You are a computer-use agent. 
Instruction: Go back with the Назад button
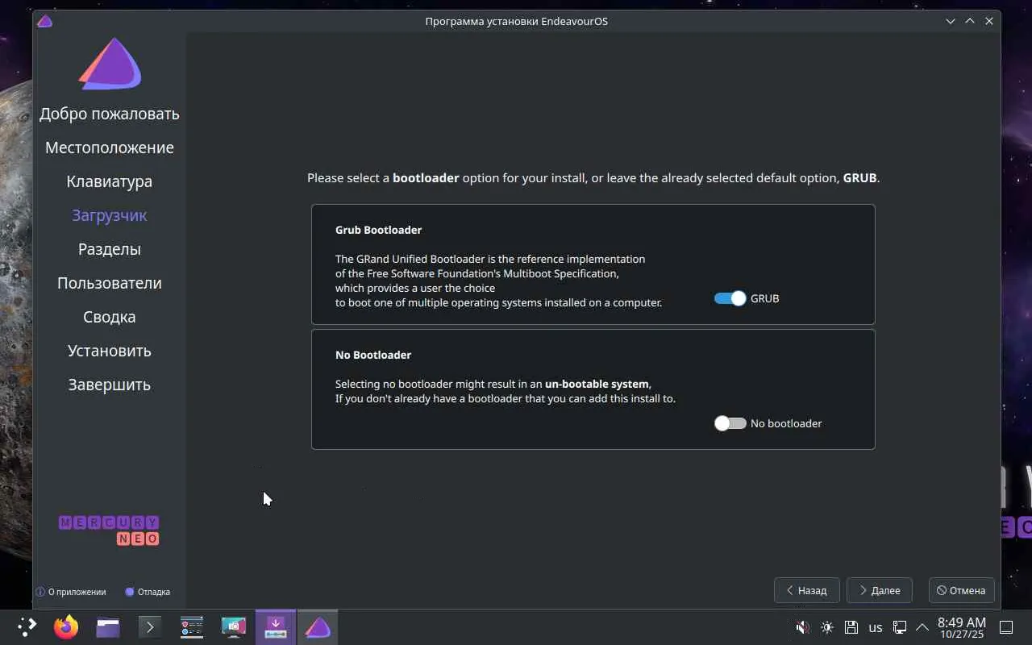coord(806,590)
